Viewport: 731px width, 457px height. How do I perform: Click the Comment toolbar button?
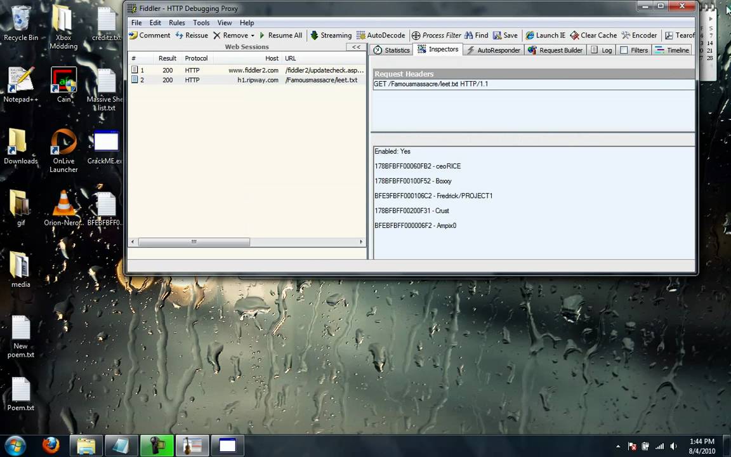[150, 36]
